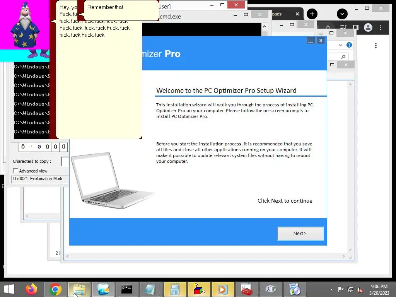This screenshot has width=396, height=297.
Task: Open Chrome reading list icon
Action: coord(343,27)
